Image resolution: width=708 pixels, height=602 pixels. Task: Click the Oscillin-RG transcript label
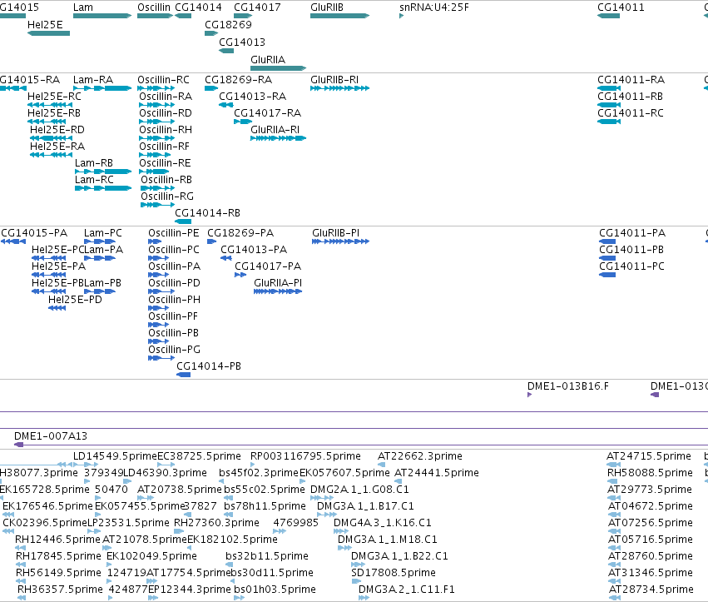[x=167, y=197]
